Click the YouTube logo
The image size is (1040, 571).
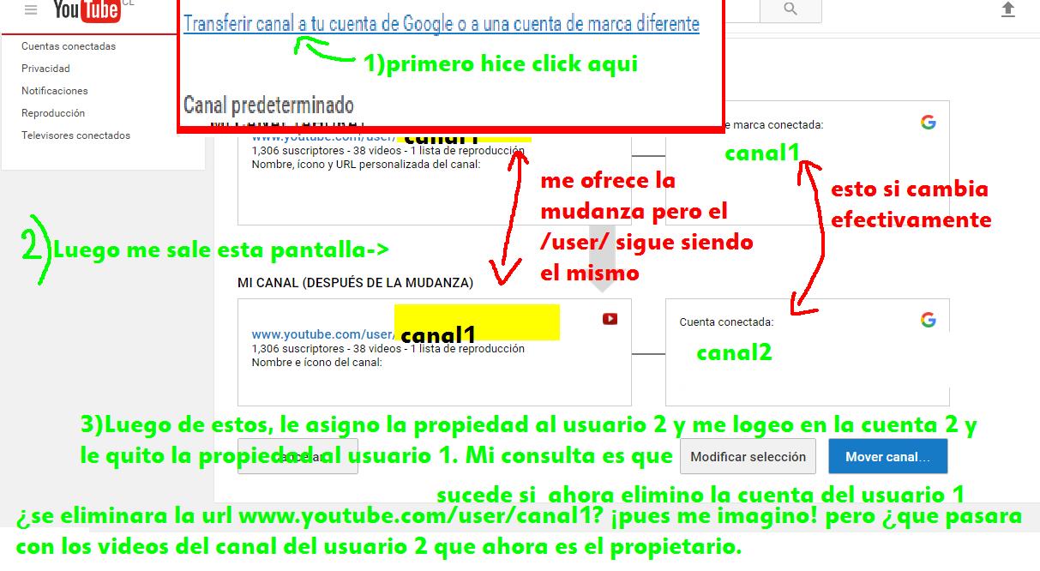coord(86,9)
